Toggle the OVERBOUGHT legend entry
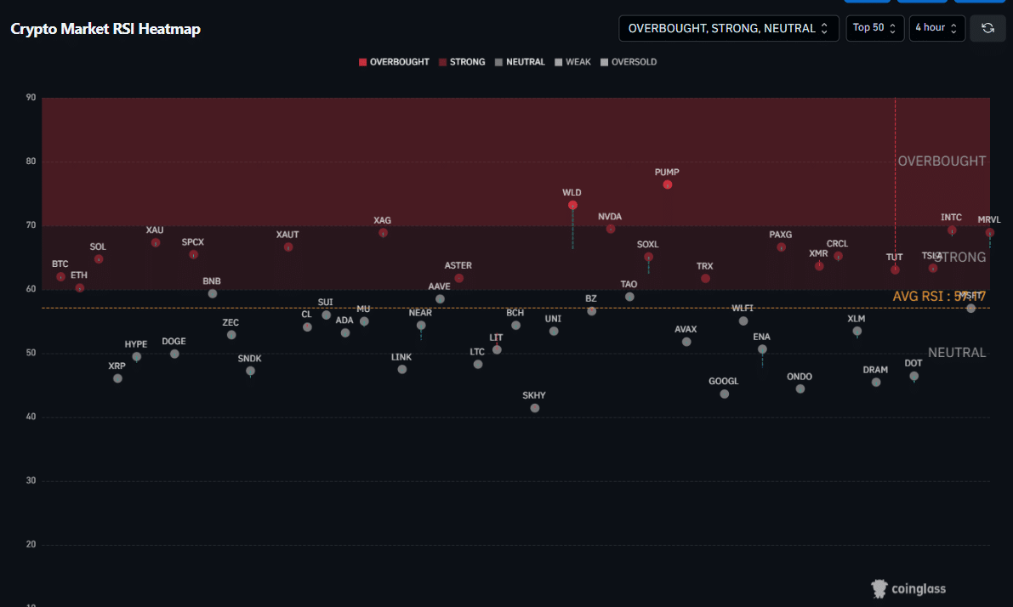 tap(394, 62)
